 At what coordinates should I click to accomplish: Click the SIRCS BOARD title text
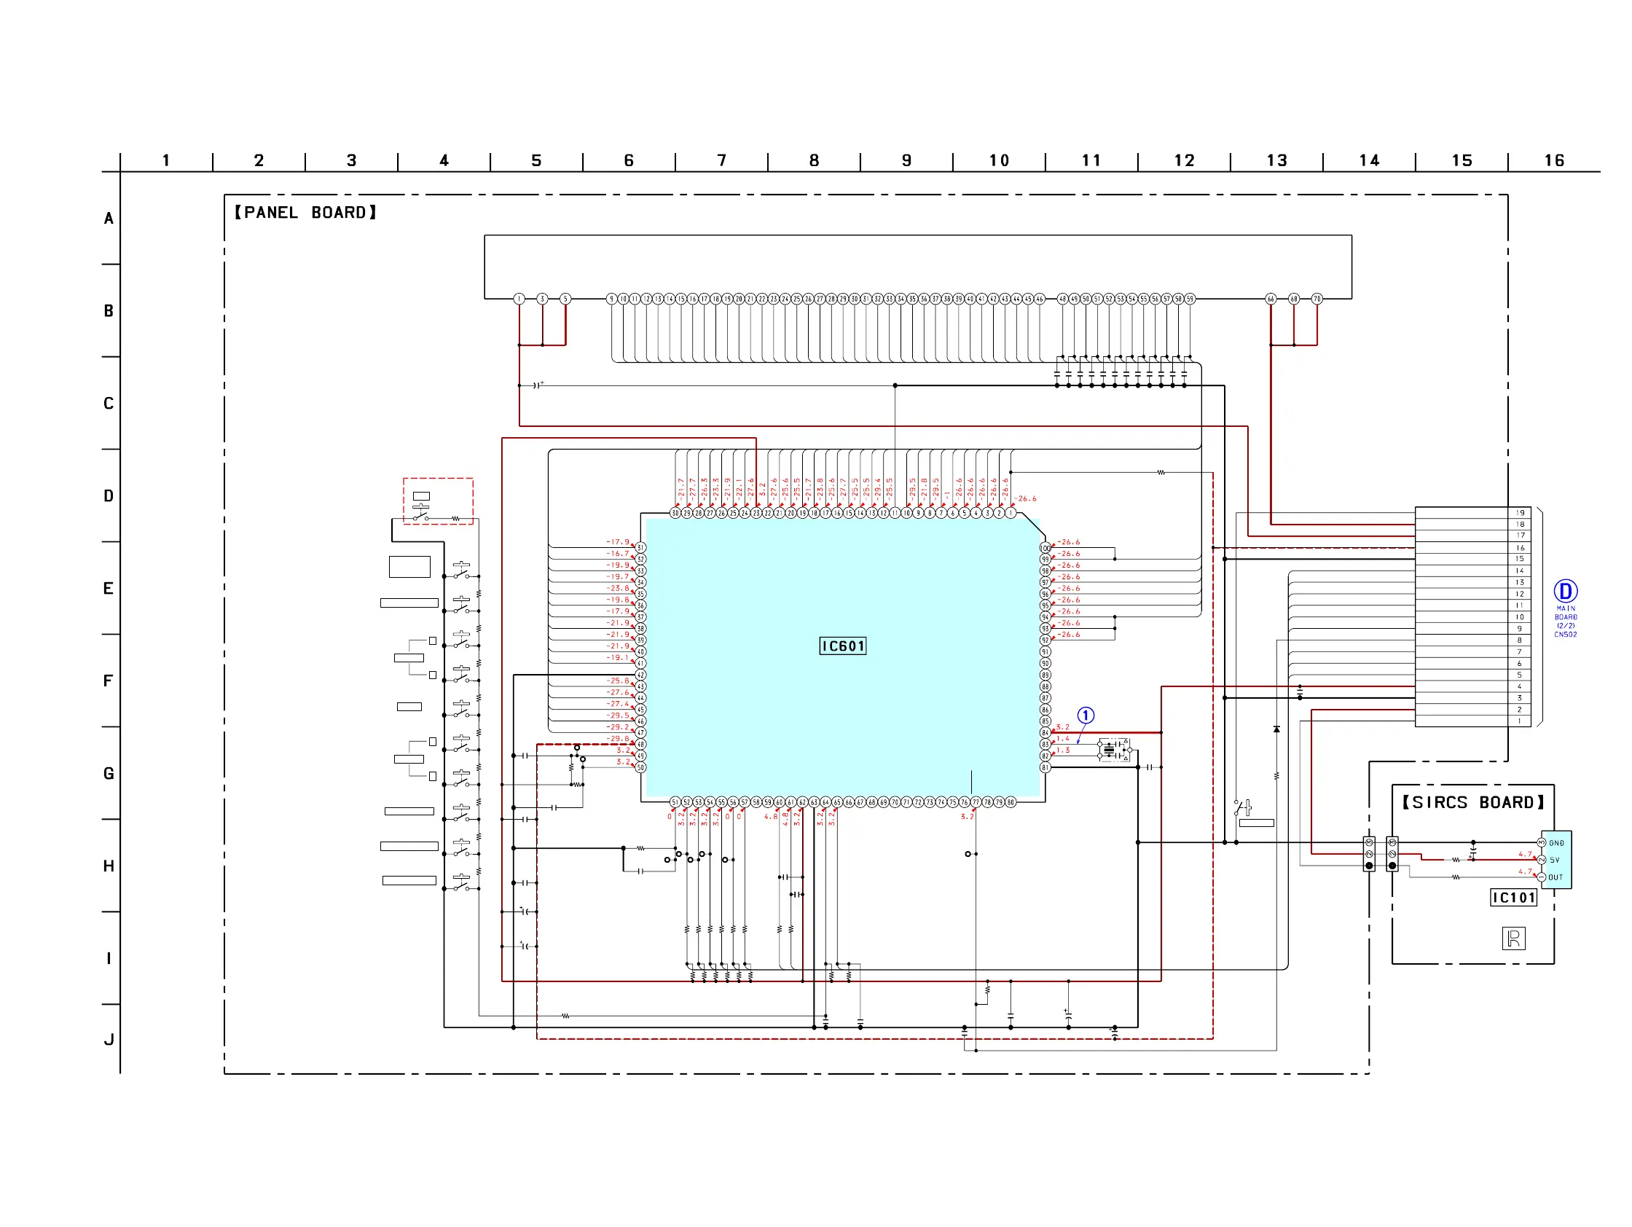coord(1472,803)
